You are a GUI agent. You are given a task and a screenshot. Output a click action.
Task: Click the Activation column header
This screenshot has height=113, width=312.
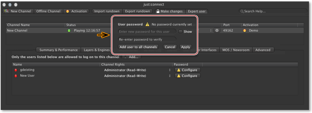click(x=269, y=25)
